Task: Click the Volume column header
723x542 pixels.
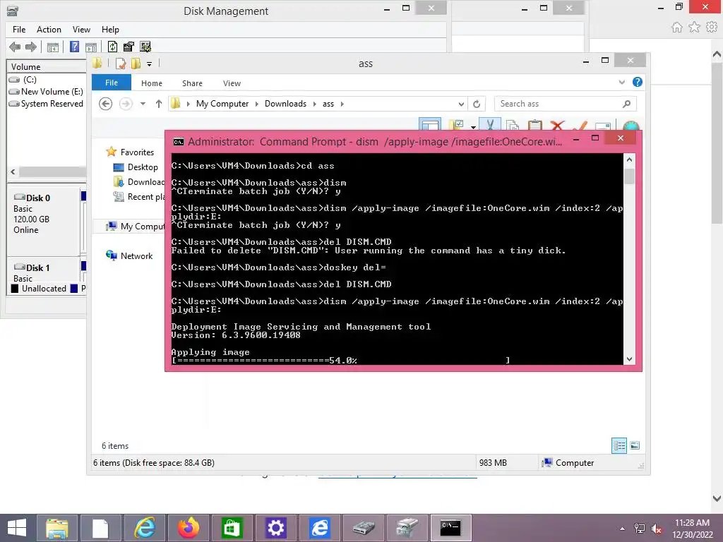Action: pyautogui.click(x=46, y=67)
